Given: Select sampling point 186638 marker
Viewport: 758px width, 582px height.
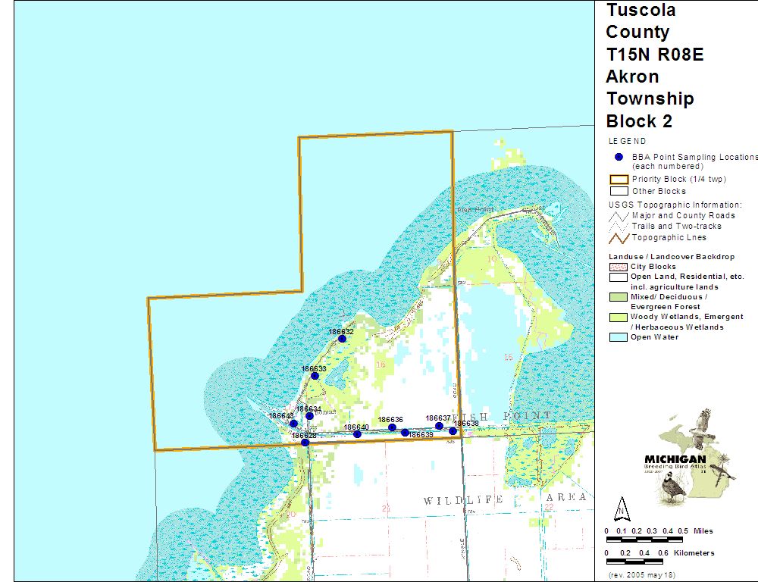Looking at the screenshot, I should pyautogui.click(x=453, y=431).
